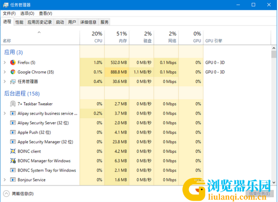Open the 查看(V) menu
This screenshot has height=202, width=278.
point(46,13)
